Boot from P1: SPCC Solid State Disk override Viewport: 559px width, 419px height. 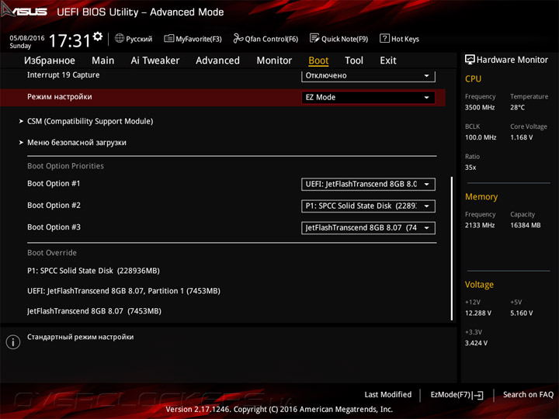93,271
